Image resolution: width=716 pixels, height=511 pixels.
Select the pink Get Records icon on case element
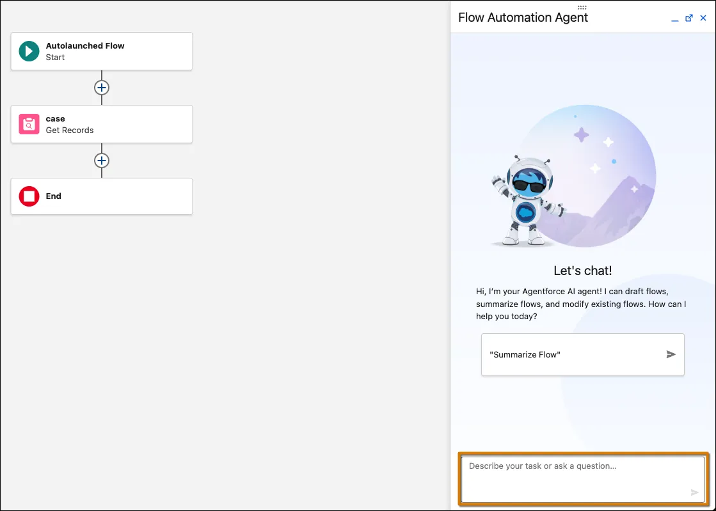point(28,124)
